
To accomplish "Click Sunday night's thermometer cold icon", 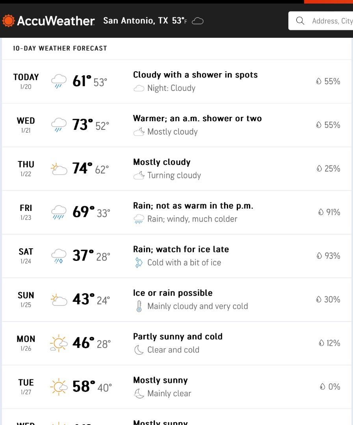I will [139, 306].
